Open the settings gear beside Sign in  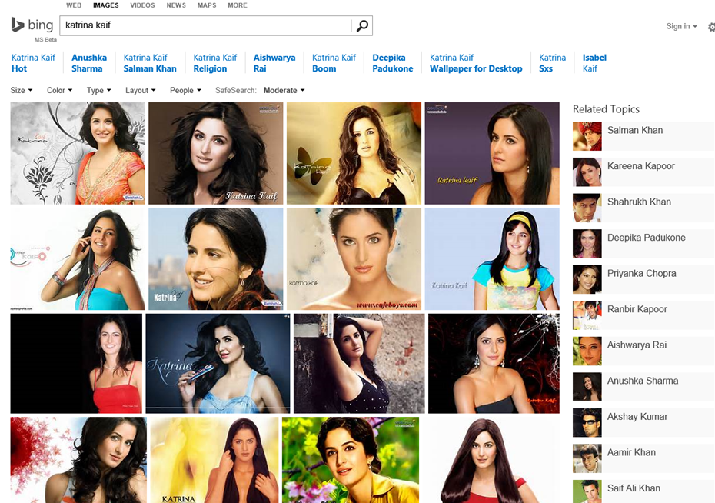tap(711, 27)
